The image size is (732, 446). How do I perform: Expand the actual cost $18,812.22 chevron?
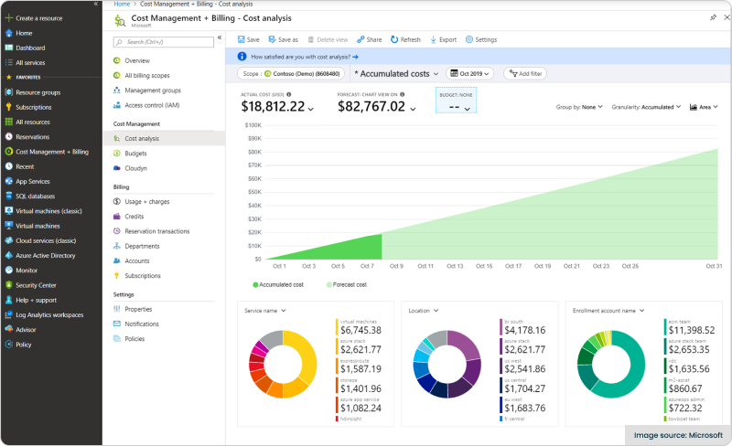point(311,109)
